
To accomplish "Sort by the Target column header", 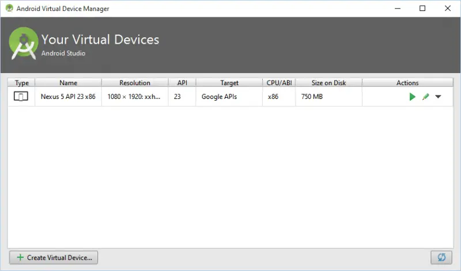I will pos(229,83).
